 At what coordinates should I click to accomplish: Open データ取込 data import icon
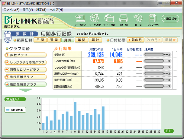click(x=80, y=20)
